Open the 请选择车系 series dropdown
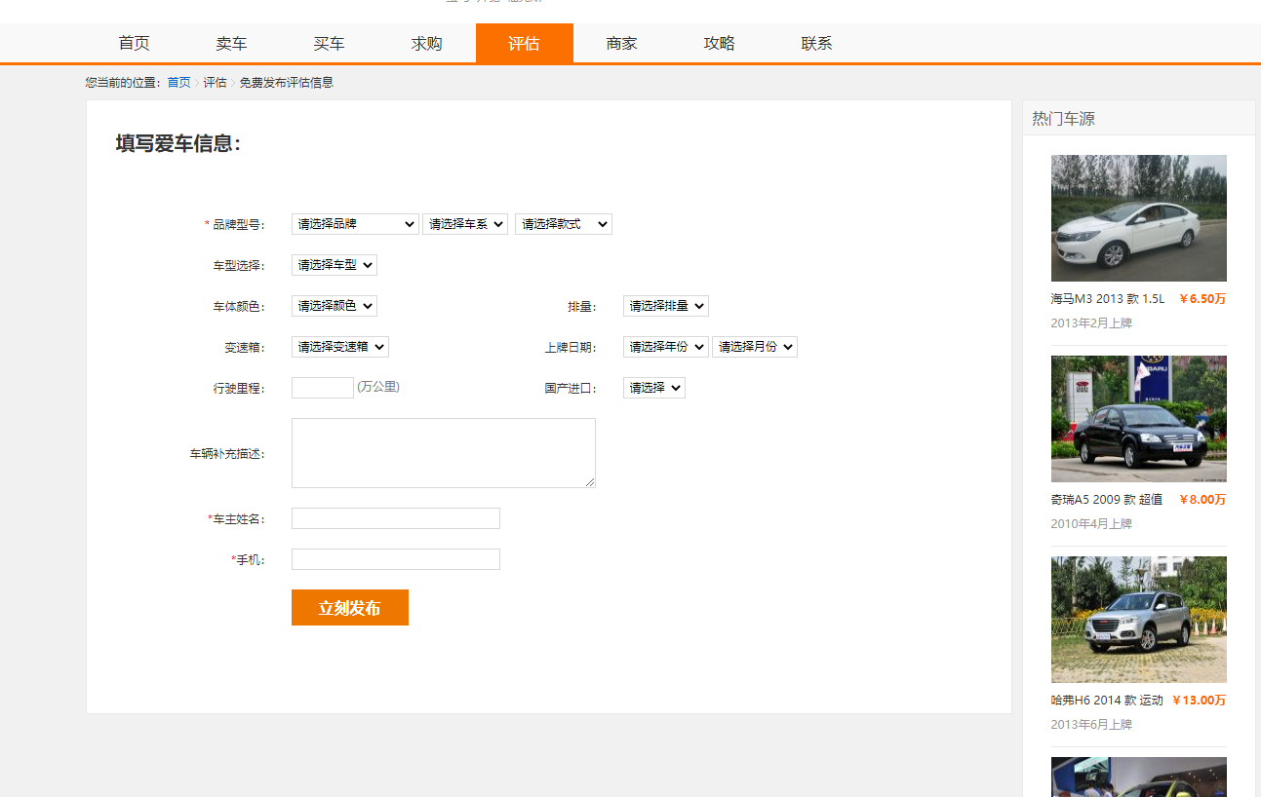1261x797 pixels. [465, 223]
